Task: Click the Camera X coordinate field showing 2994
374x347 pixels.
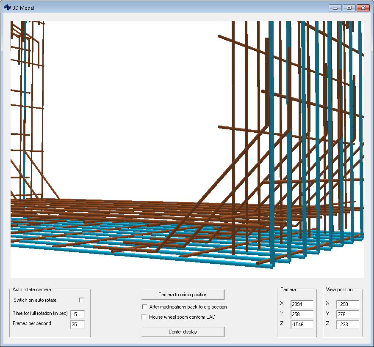Action: [x=302, y=304]
